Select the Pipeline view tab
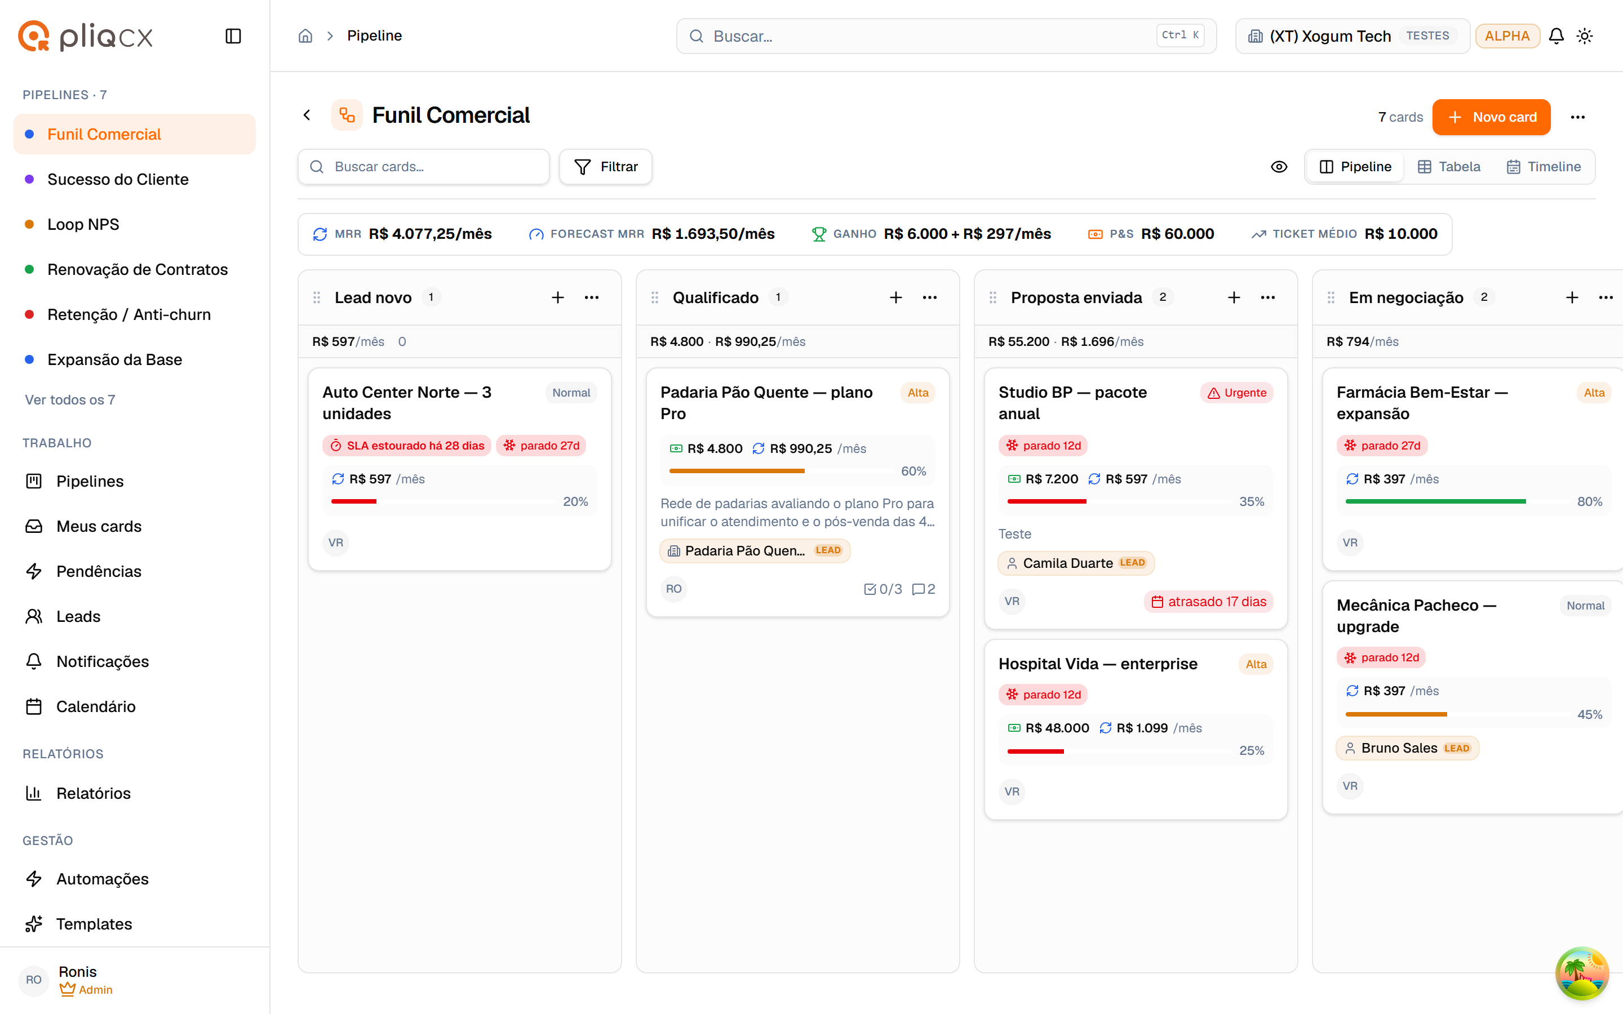The height and width of the screenshot is (1014, 1623). click(1355, 166)
